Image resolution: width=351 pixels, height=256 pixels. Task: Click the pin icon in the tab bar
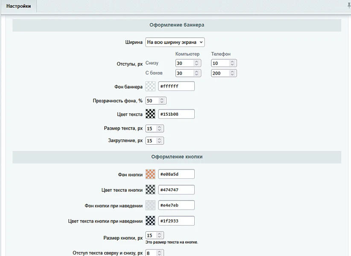click(348, 6)
